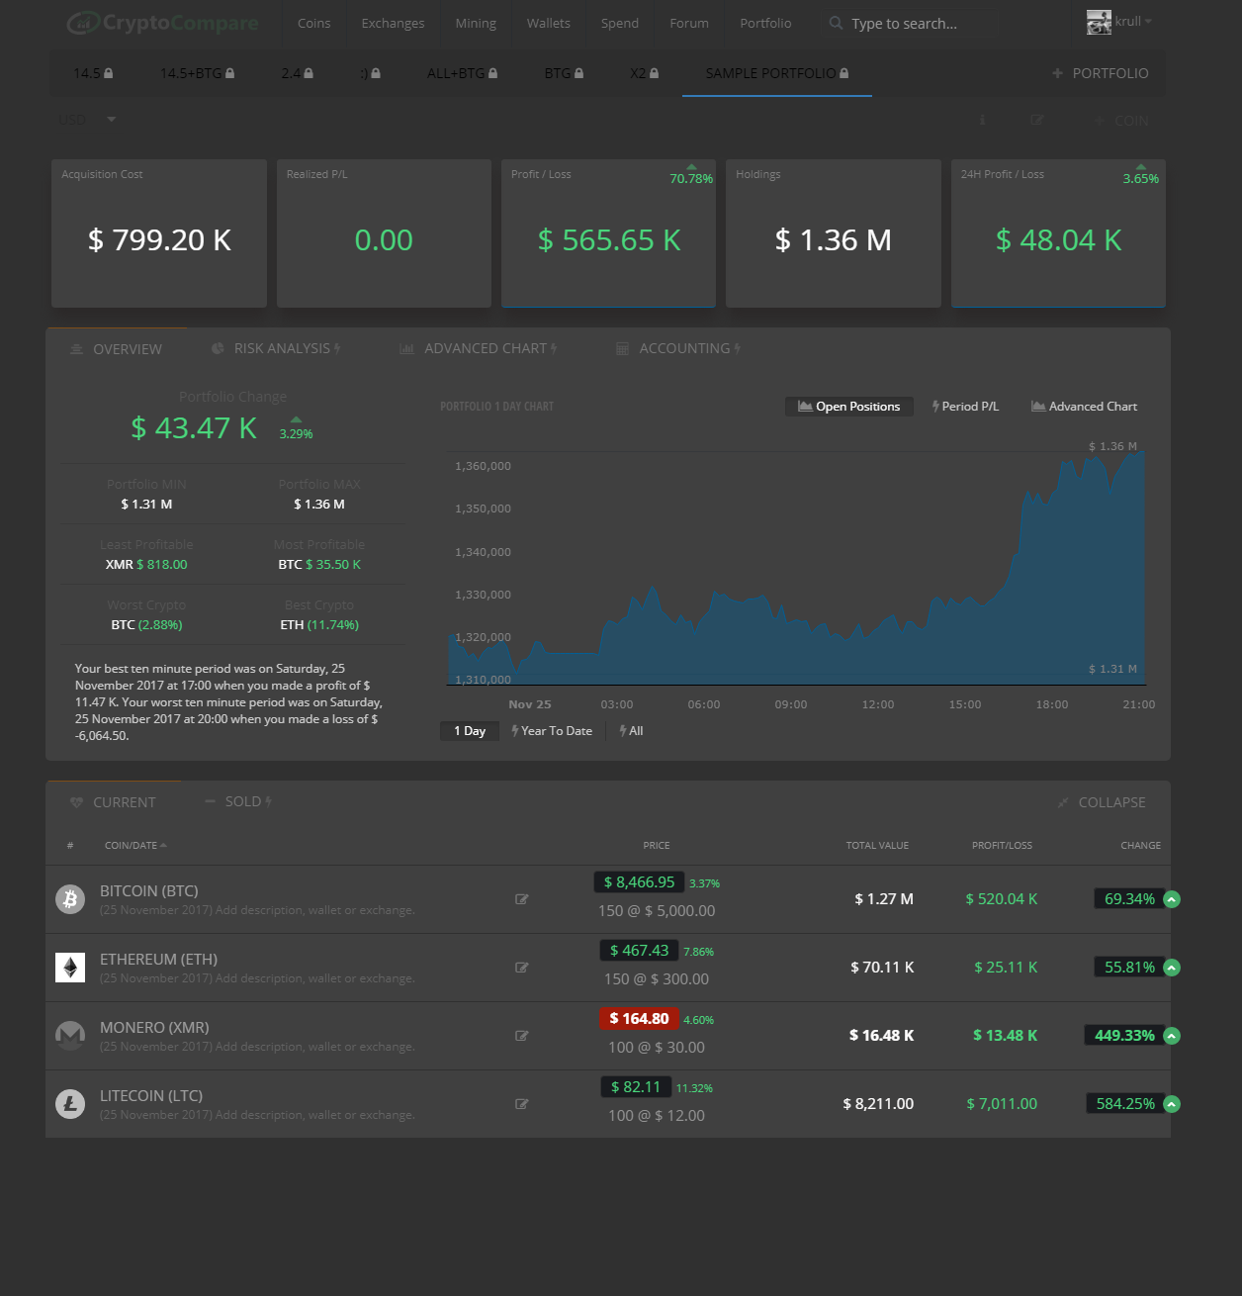Image resolution: width=1242 pixels, height=1296 pixels.
Task: Sort by TOTAL VALUE column
Action: [877, 846]
